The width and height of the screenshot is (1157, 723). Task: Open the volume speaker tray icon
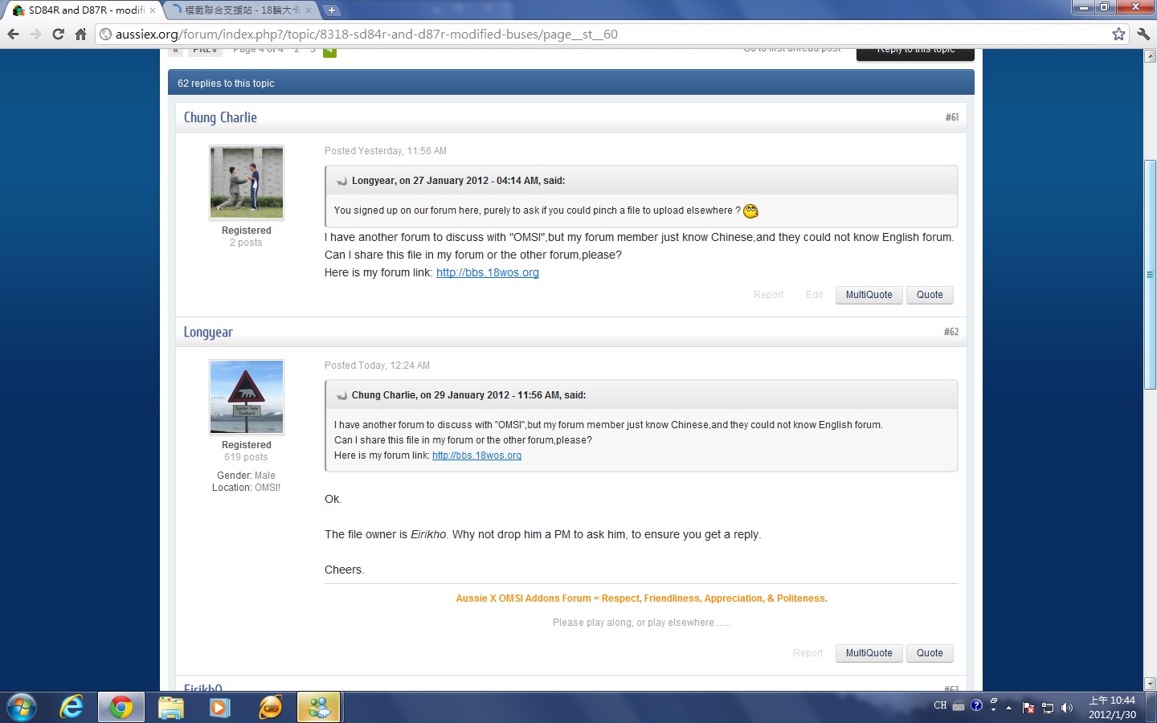click(x=1067, y=708)
